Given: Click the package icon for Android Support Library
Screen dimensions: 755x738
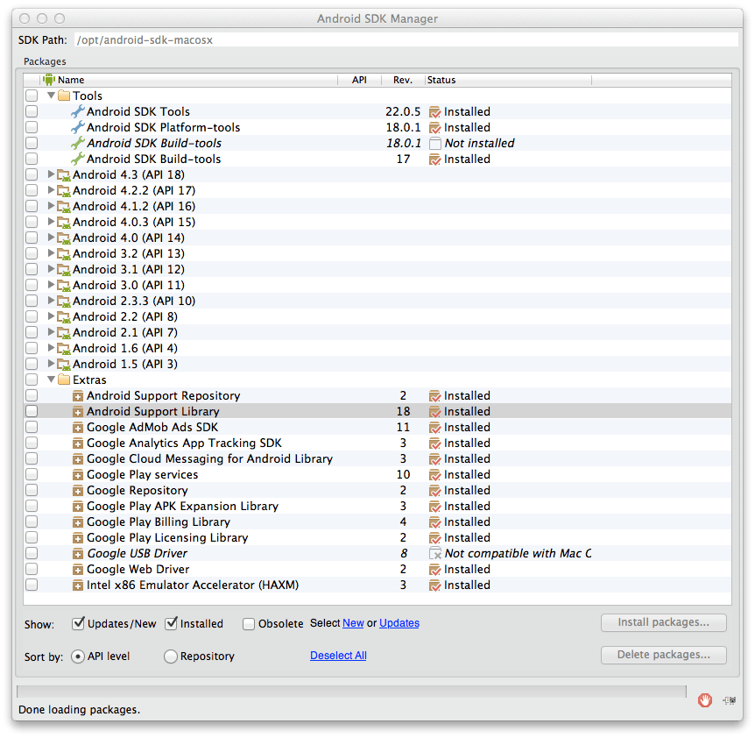Looking at the screenshot, I should tap(78, 412).
